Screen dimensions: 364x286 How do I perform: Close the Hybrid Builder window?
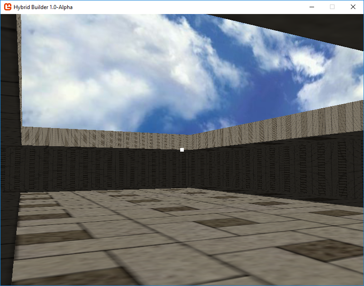(353, 7)
